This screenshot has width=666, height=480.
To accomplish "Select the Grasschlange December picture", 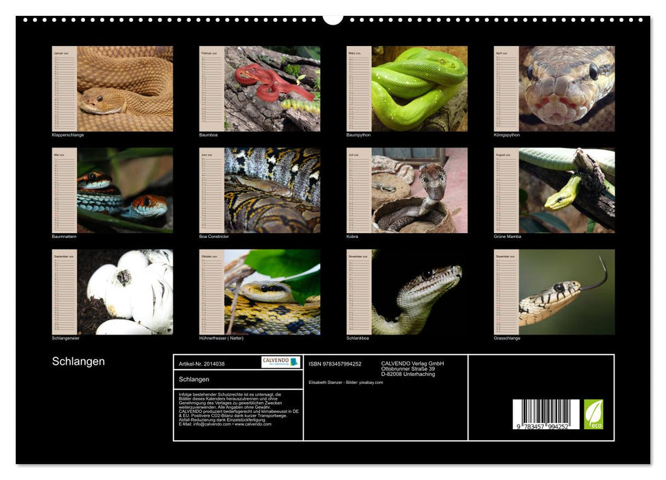I will point(567,291).
